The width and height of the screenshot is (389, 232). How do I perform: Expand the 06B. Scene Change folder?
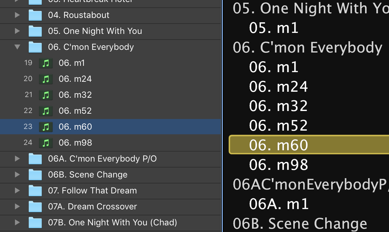(x=17, y=174)
